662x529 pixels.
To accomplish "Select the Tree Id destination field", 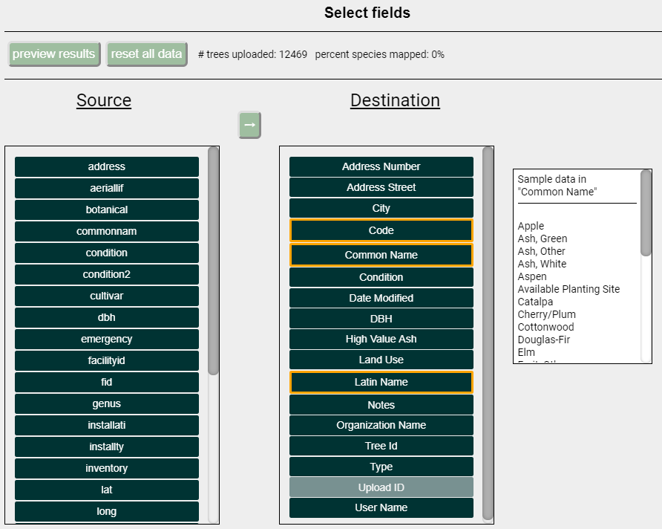I will coord(381,445).
